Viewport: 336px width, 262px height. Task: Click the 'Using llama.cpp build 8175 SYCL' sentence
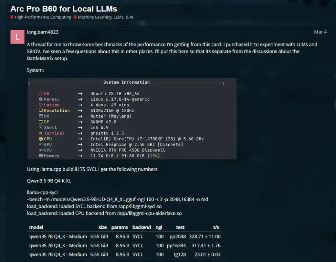point(92,169)
